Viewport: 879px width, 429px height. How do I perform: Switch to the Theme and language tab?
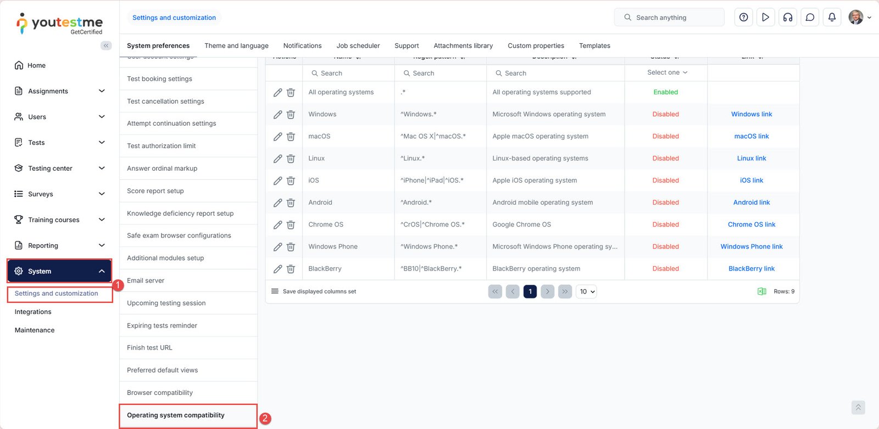click(x=236, y=46)
